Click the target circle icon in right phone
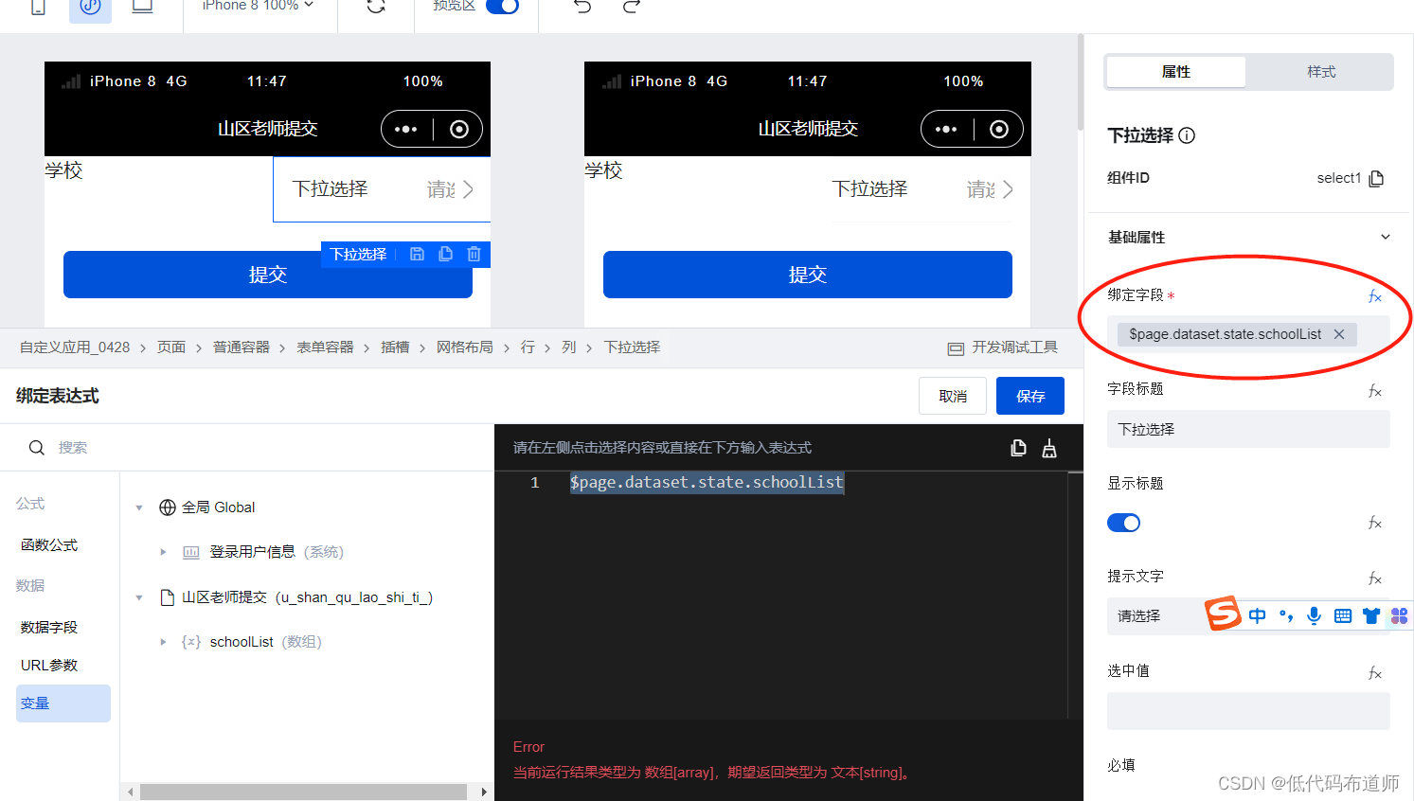The image size is (1414, 801). point(999,129)
